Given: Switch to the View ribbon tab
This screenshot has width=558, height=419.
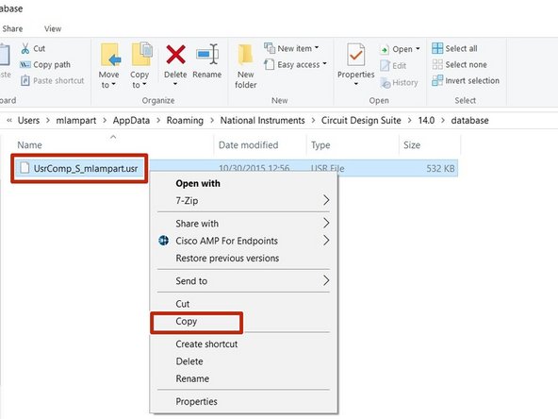Looking at the screenshot, I should tap(53, 28).
